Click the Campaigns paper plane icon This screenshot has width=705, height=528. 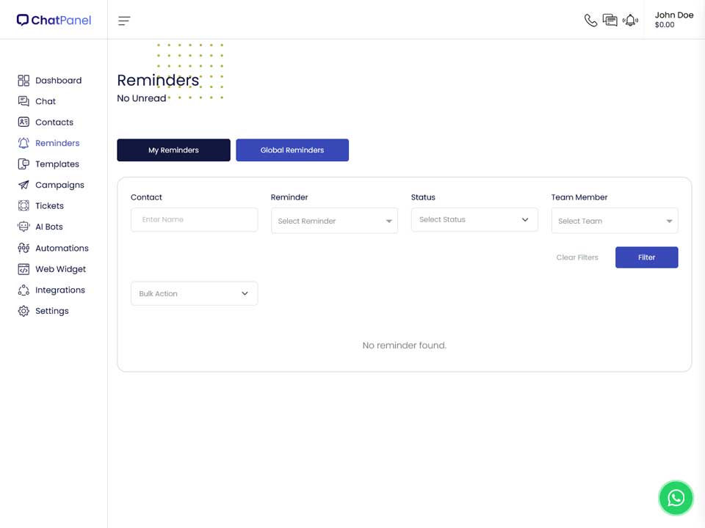point(23,185)
